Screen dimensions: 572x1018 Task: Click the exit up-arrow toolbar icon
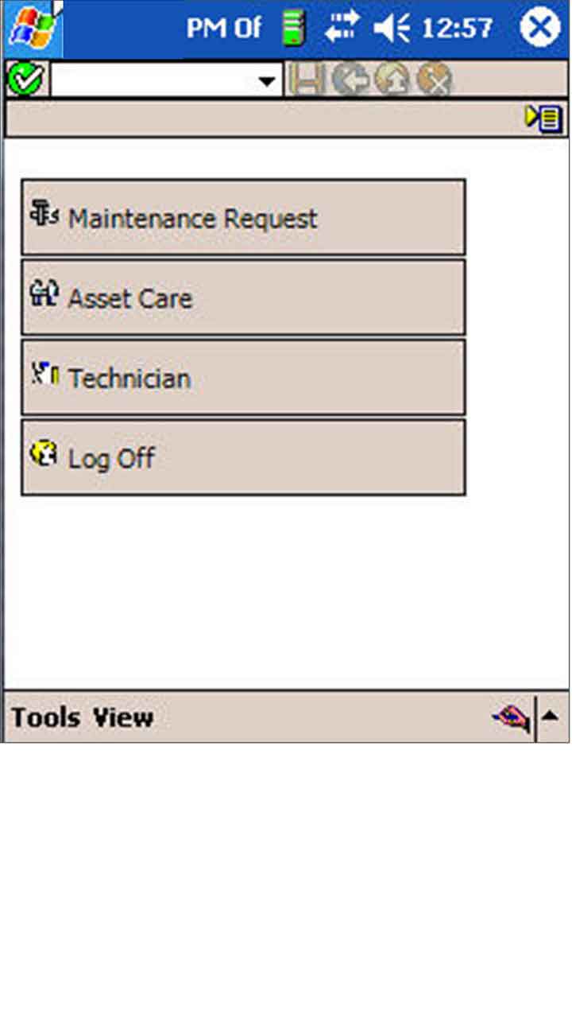[x=392, y=80]
